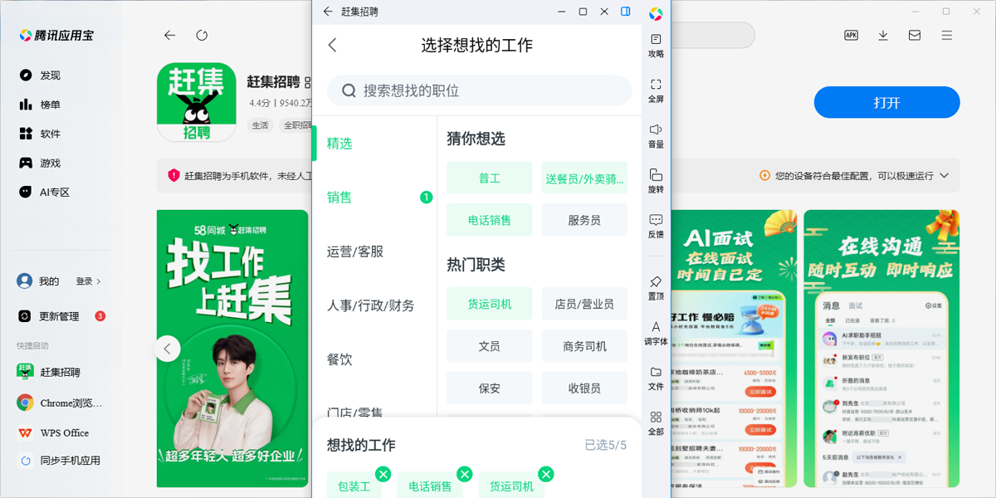Select 人事/行政/财务 category tab
Image resolution: width=996 pixels, height=498 pixels.
coord(370,305)
